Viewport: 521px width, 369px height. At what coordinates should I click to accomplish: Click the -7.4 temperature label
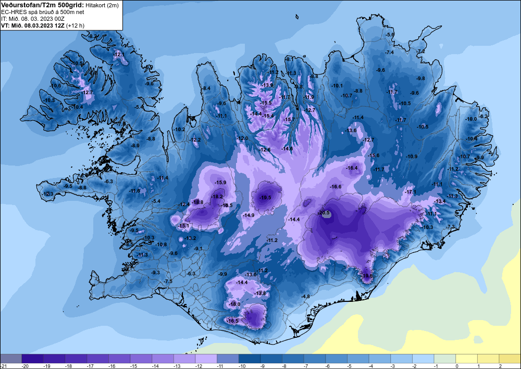click(x=389, y=53)
